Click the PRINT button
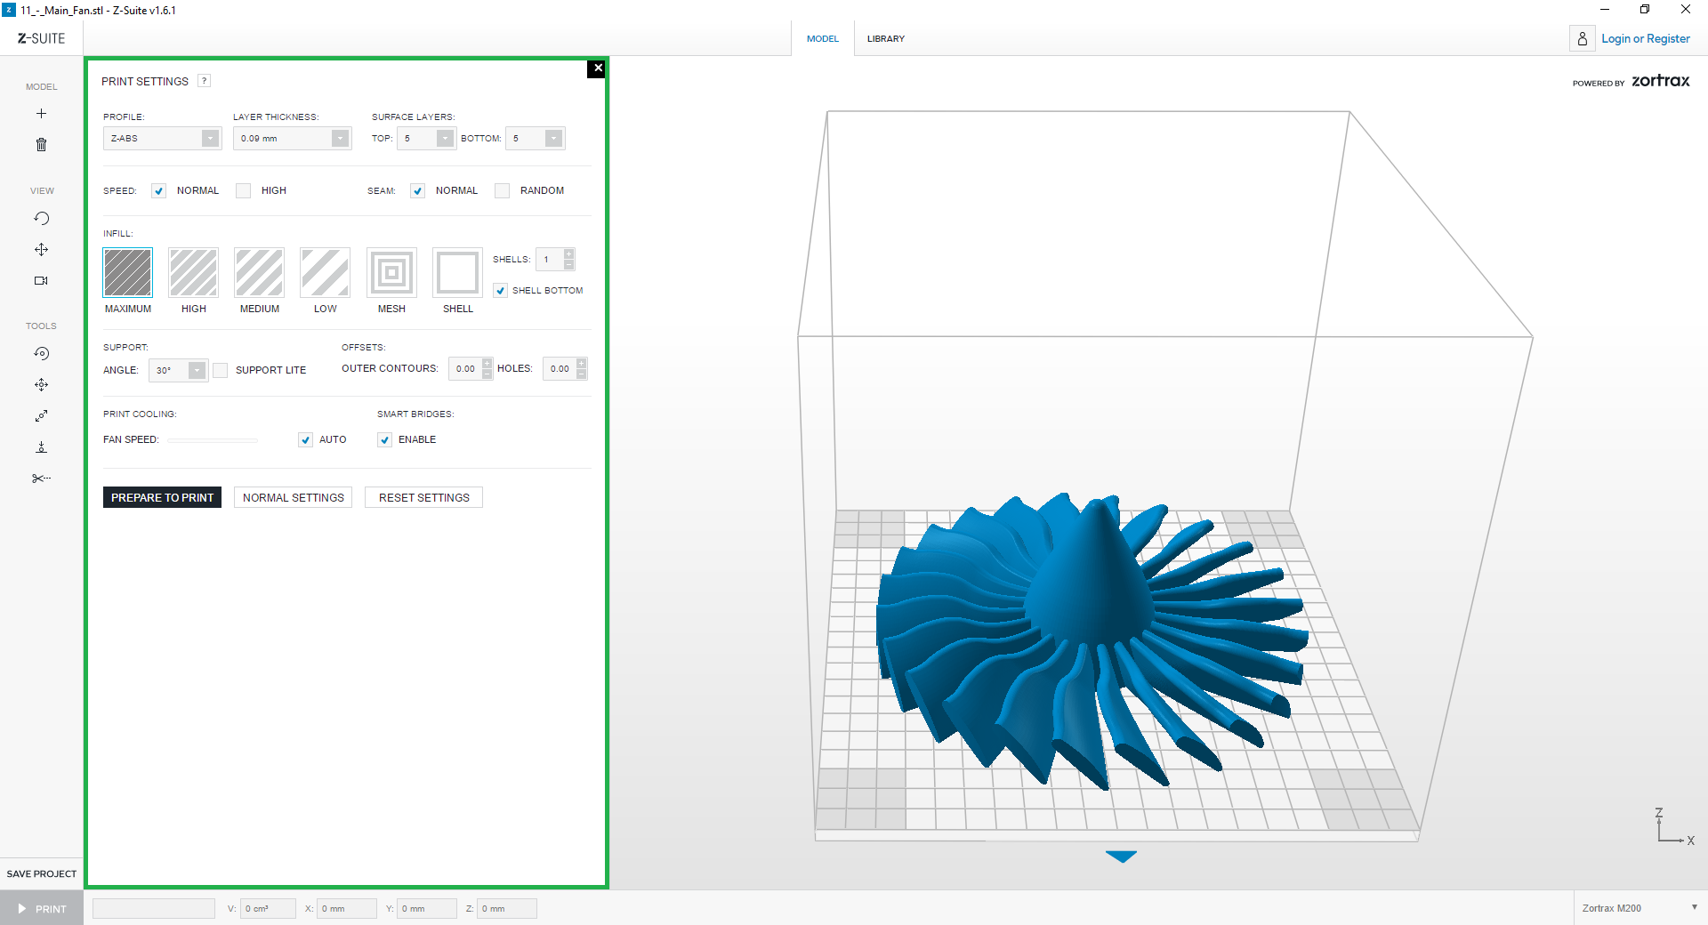The height and width of the screenshot is (925, 1708). [42, 909]
